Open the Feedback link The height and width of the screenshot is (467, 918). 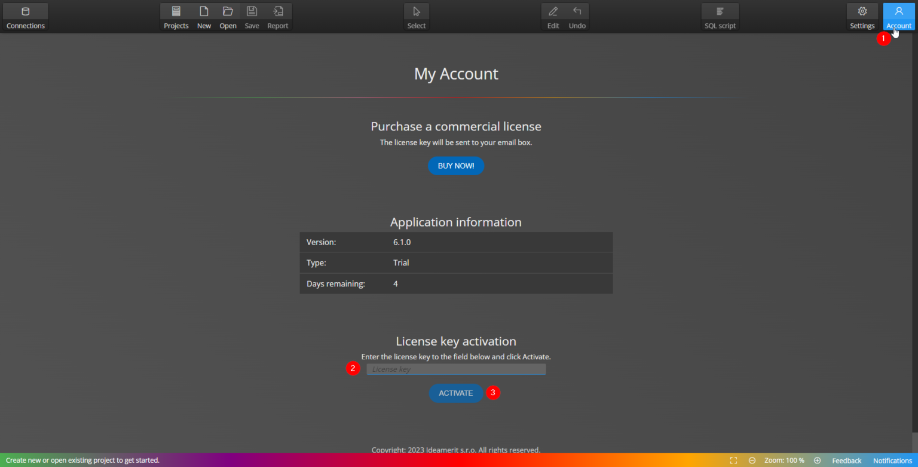click(846, 460)
